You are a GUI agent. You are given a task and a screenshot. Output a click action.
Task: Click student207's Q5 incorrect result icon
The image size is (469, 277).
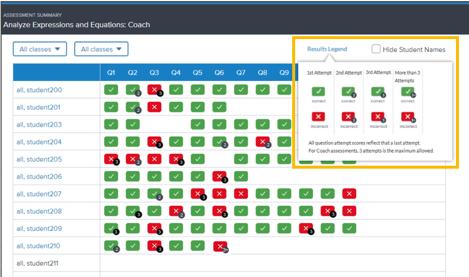pos(198,194)
